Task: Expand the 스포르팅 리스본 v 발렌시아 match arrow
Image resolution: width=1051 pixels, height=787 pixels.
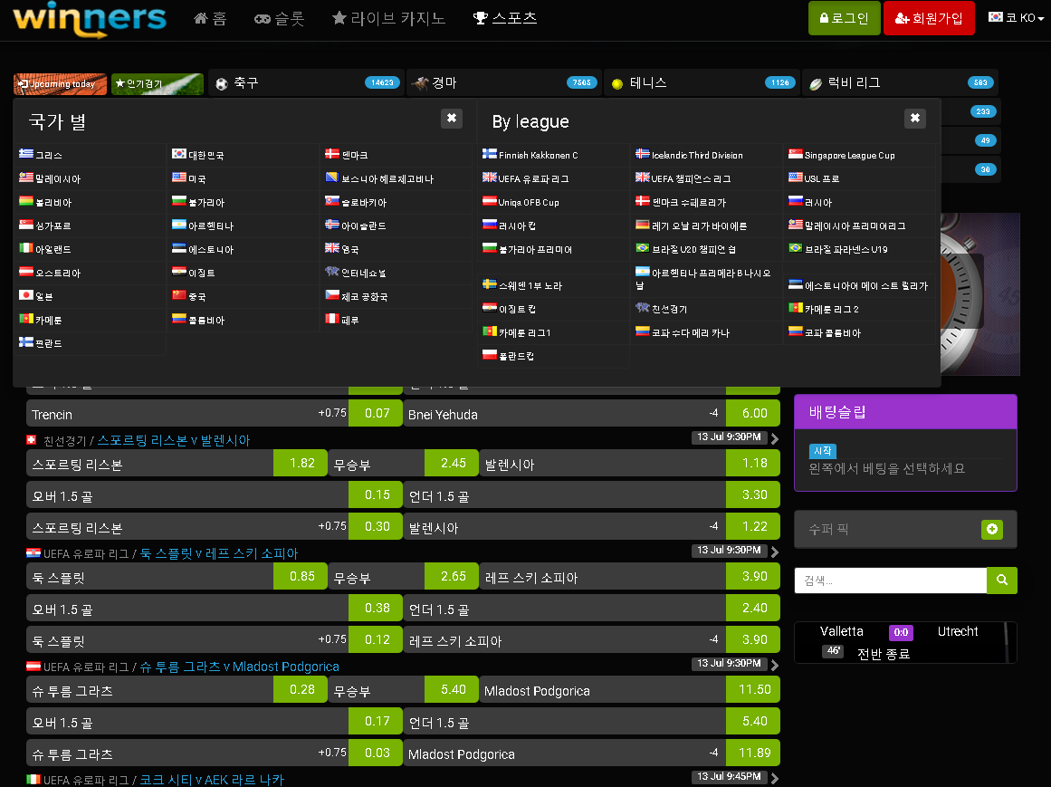Action: click(x=775, y=440)
